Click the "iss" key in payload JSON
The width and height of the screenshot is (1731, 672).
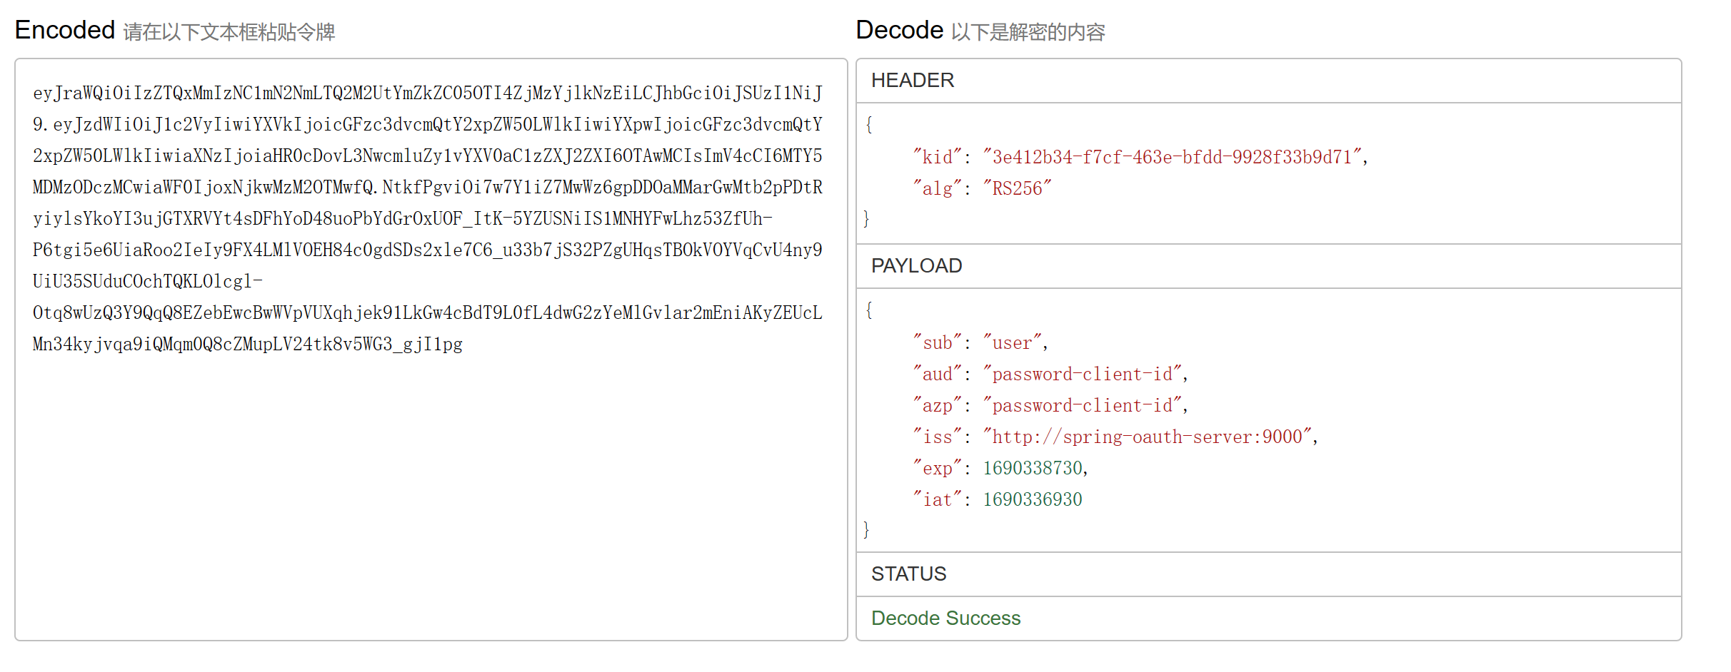tap(938, 437)
